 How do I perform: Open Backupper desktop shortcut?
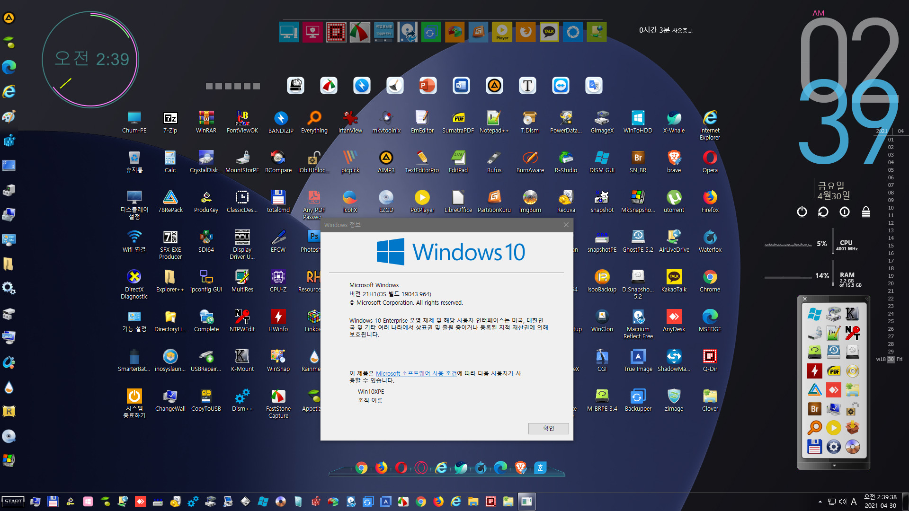638,400
